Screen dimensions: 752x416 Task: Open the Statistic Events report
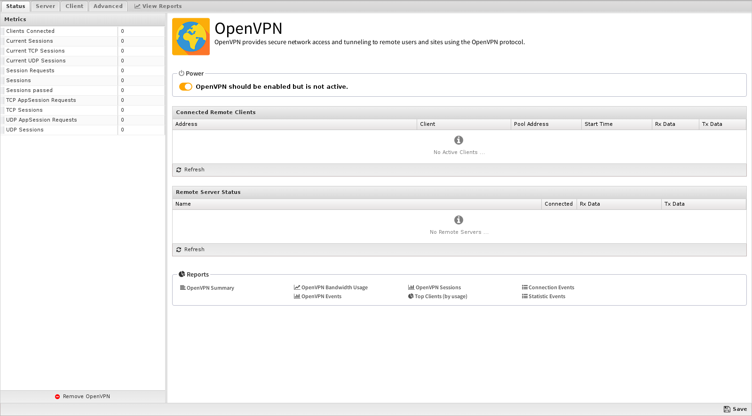pos(547,296)
